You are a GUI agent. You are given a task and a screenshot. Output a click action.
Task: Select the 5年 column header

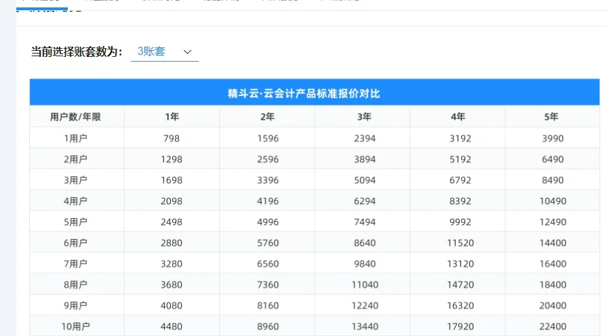coord(551,117)
